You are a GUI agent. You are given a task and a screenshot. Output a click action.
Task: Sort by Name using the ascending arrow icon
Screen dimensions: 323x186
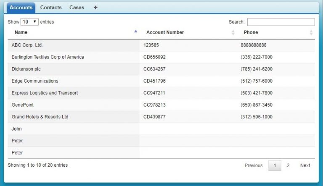pyautogui.click(x=135, y=31)
